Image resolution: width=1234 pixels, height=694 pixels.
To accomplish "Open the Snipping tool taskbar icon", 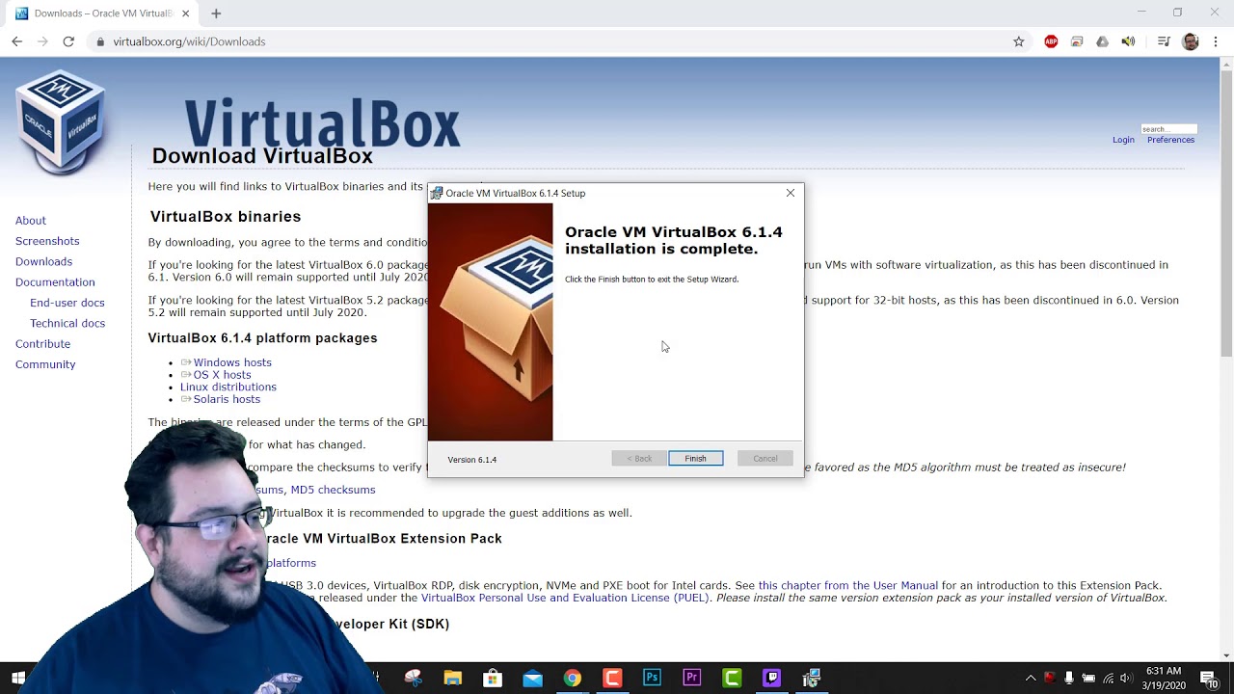I will coord(414,678).
